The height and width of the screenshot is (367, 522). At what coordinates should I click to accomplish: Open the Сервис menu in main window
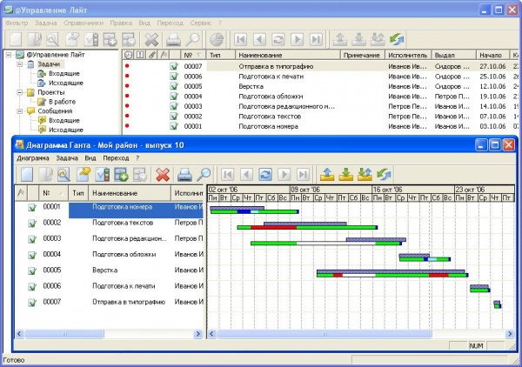(x=201, y=23)
